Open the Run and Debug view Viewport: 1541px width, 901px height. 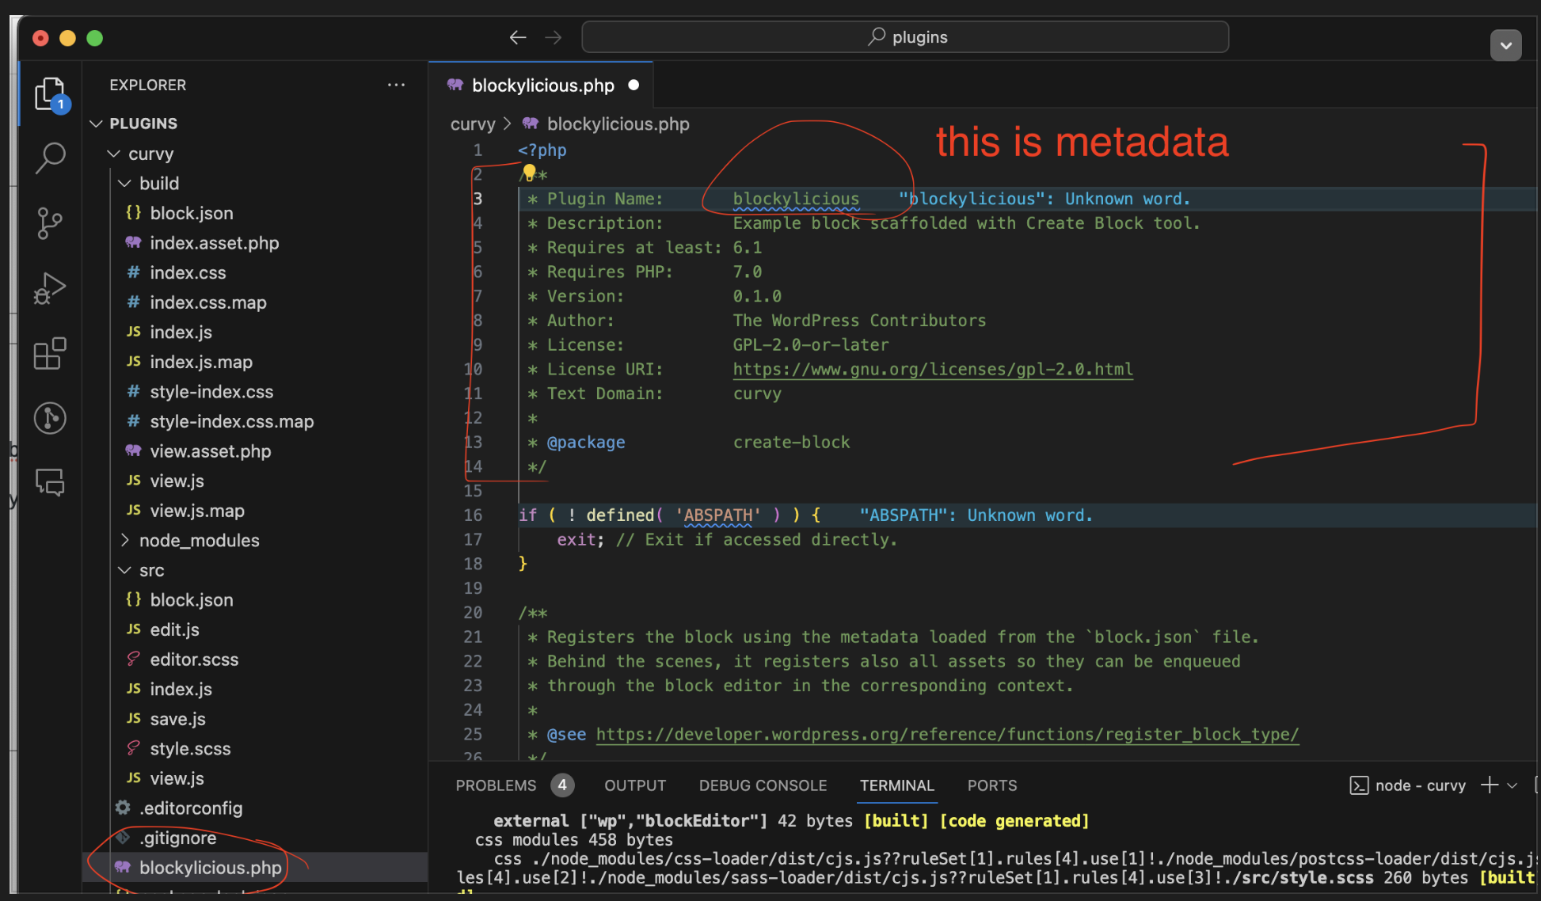point(50,288)
